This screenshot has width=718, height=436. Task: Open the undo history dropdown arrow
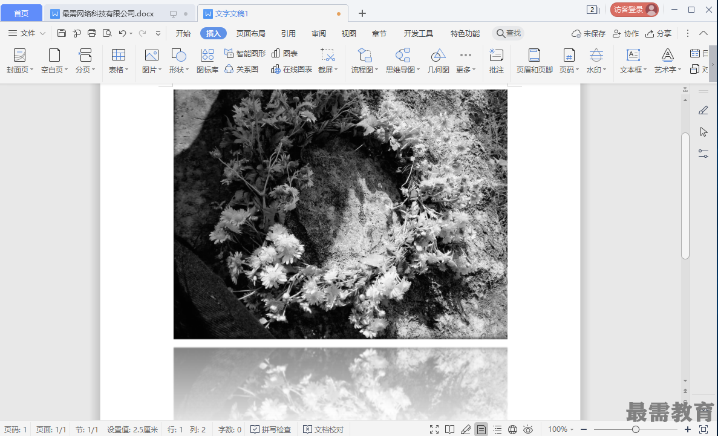tap(131, 33)
